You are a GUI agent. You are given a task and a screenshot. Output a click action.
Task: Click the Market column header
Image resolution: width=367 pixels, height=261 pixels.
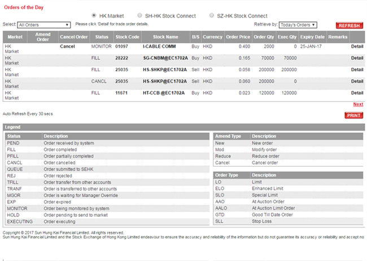[x=15, y=37]
